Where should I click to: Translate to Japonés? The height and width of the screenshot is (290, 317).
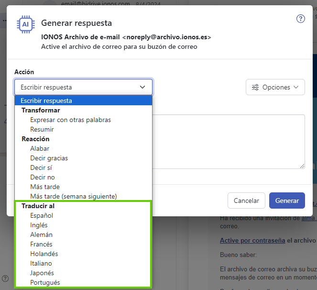[x=83, y=273]
